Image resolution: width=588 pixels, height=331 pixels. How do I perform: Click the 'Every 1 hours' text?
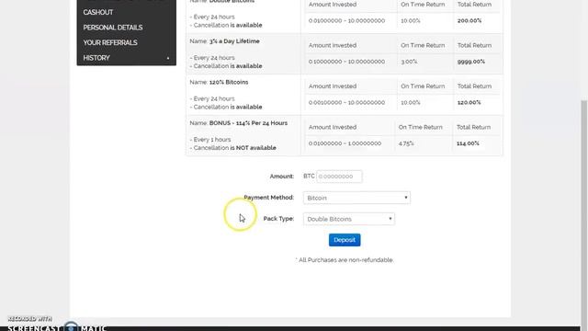[212, 140]
